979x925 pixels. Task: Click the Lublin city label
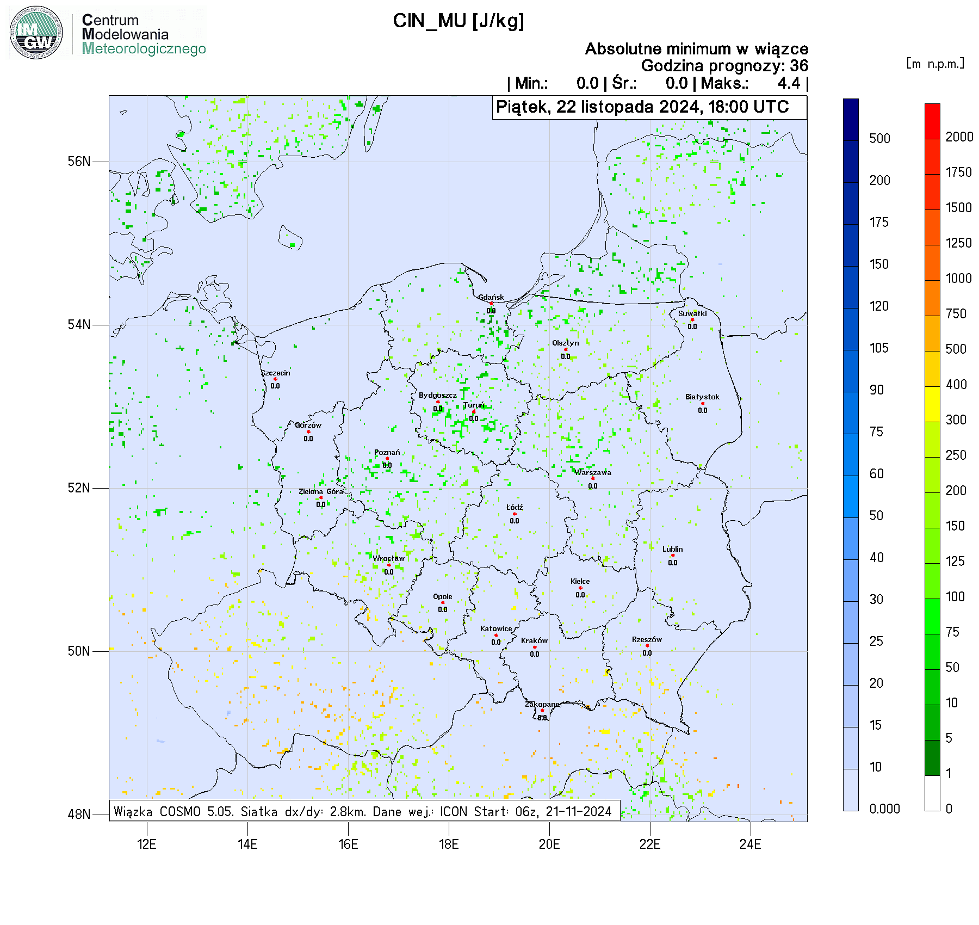click(673, 549)
